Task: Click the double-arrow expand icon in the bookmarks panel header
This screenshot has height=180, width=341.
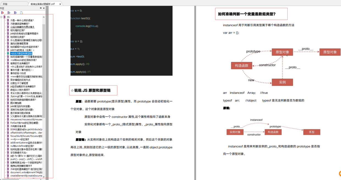Action: pos(41,8)
